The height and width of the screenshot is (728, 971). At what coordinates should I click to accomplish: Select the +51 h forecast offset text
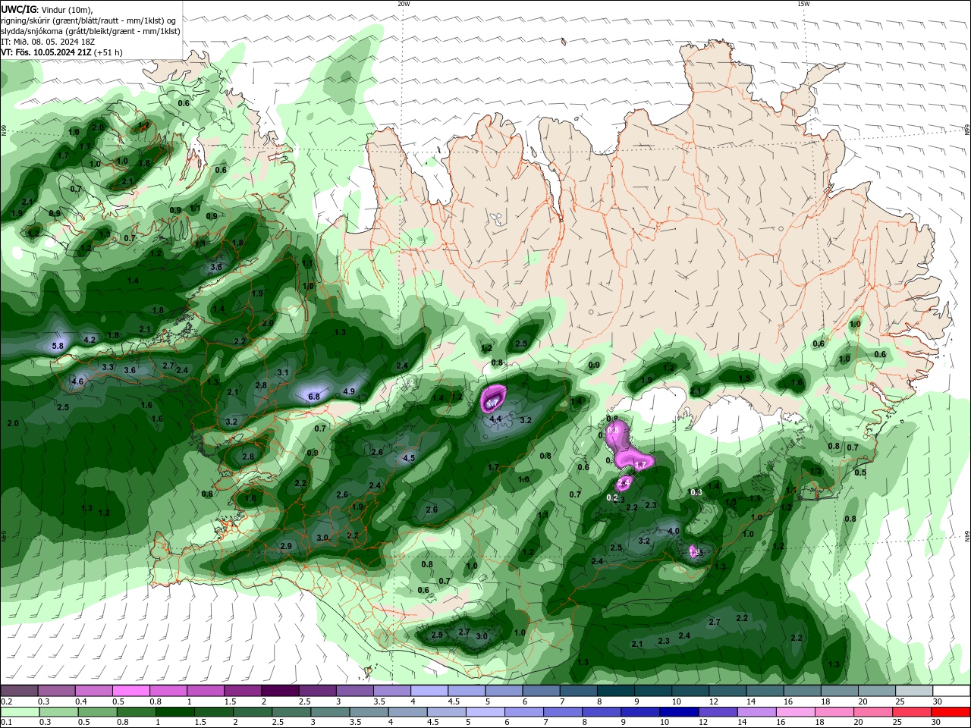(110, 52)
